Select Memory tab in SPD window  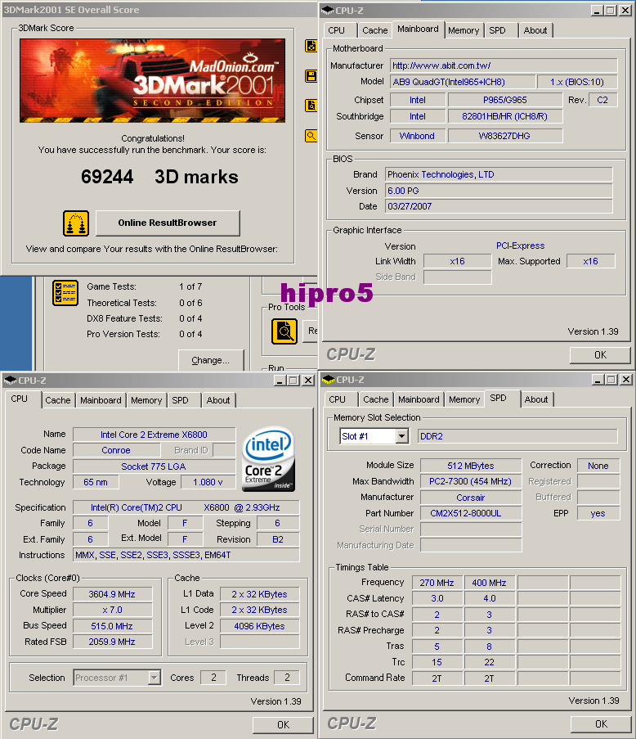coord(464,399)
